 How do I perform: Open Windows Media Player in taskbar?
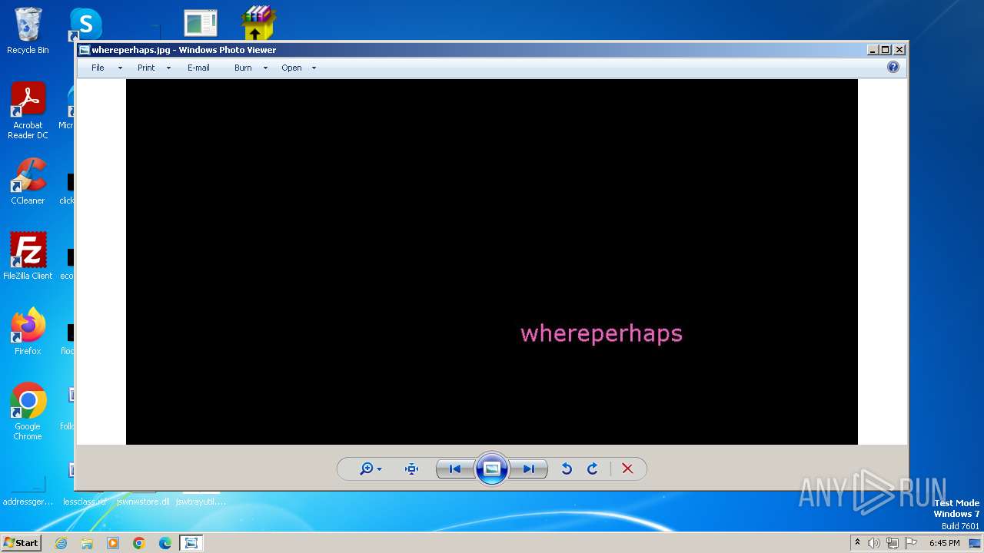point(113,543)
